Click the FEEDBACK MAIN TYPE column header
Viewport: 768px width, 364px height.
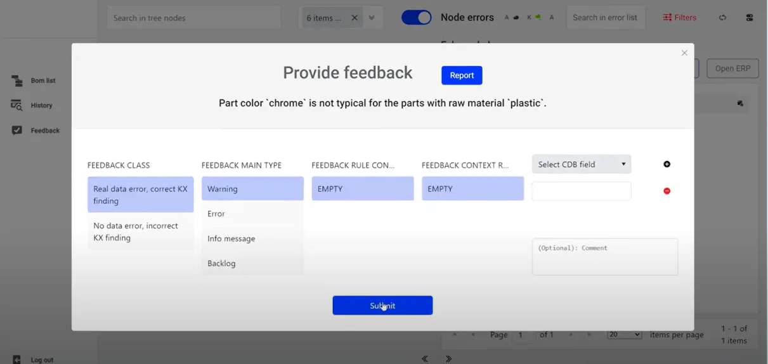(242, 165)
